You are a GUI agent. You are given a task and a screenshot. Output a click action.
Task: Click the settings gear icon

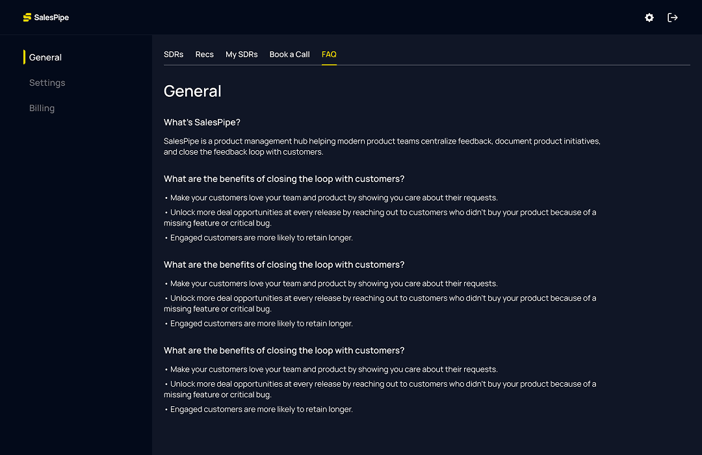tap(649, 18)
